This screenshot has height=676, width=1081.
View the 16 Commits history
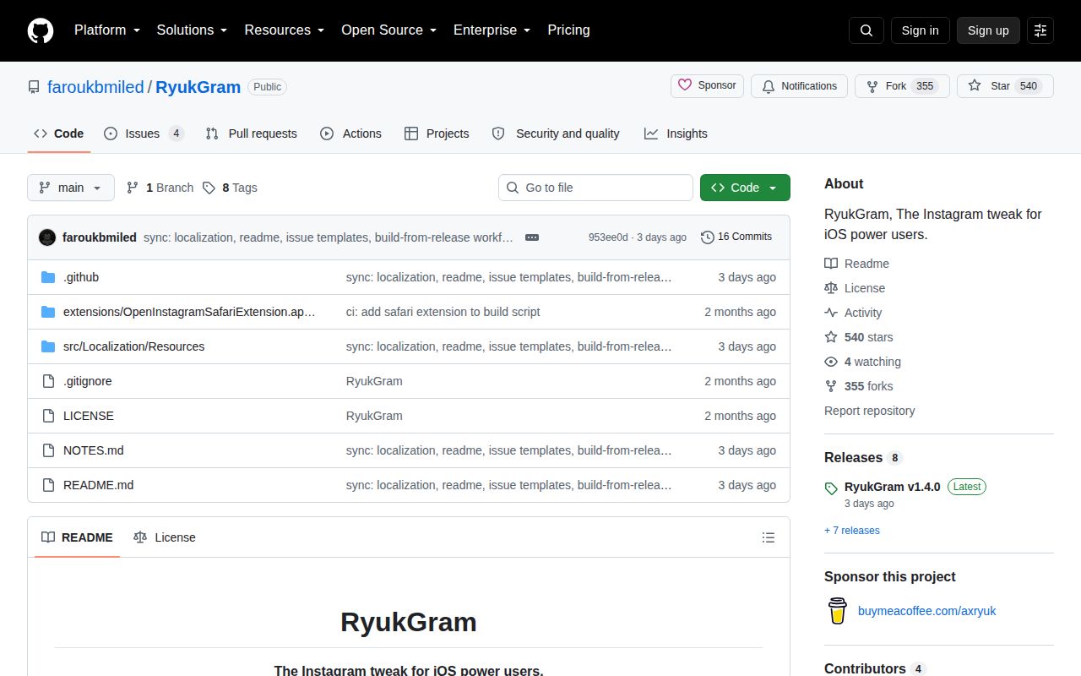[x=736, y=237]
